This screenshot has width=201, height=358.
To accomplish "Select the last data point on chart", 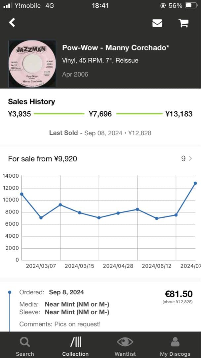I will 195,183.
